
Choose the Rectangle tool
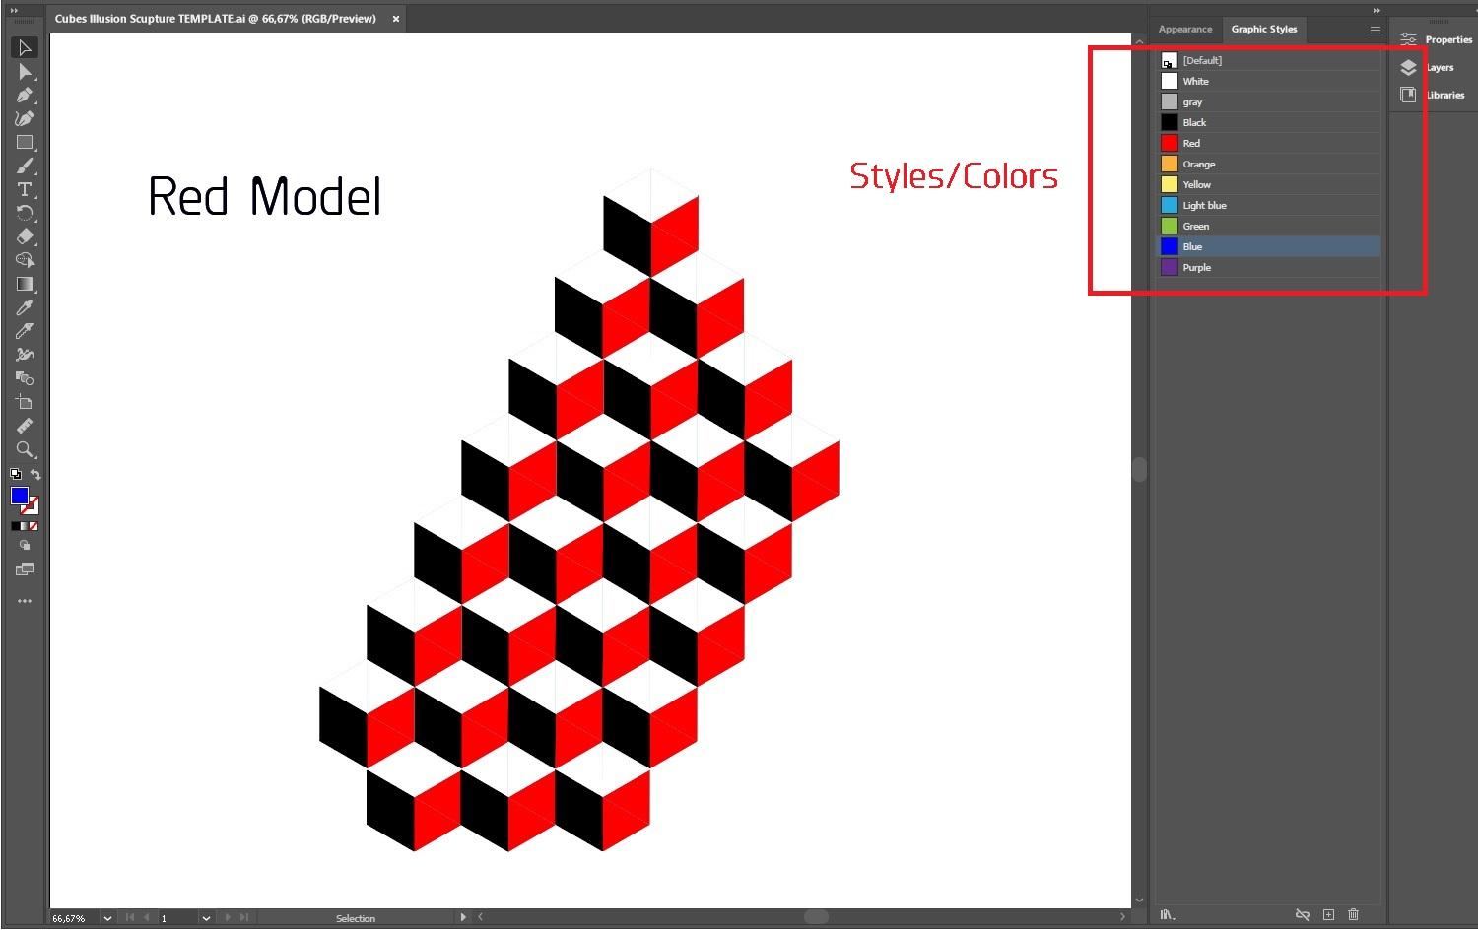click(x=25, y=143)
